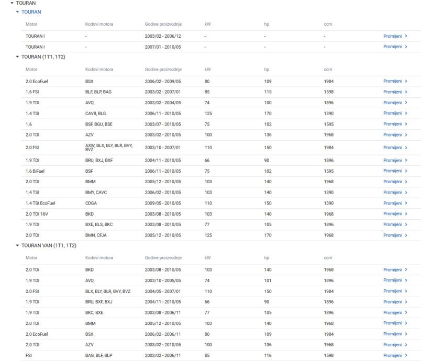Click engine code cell BXE, BLS, BKC

99,224
